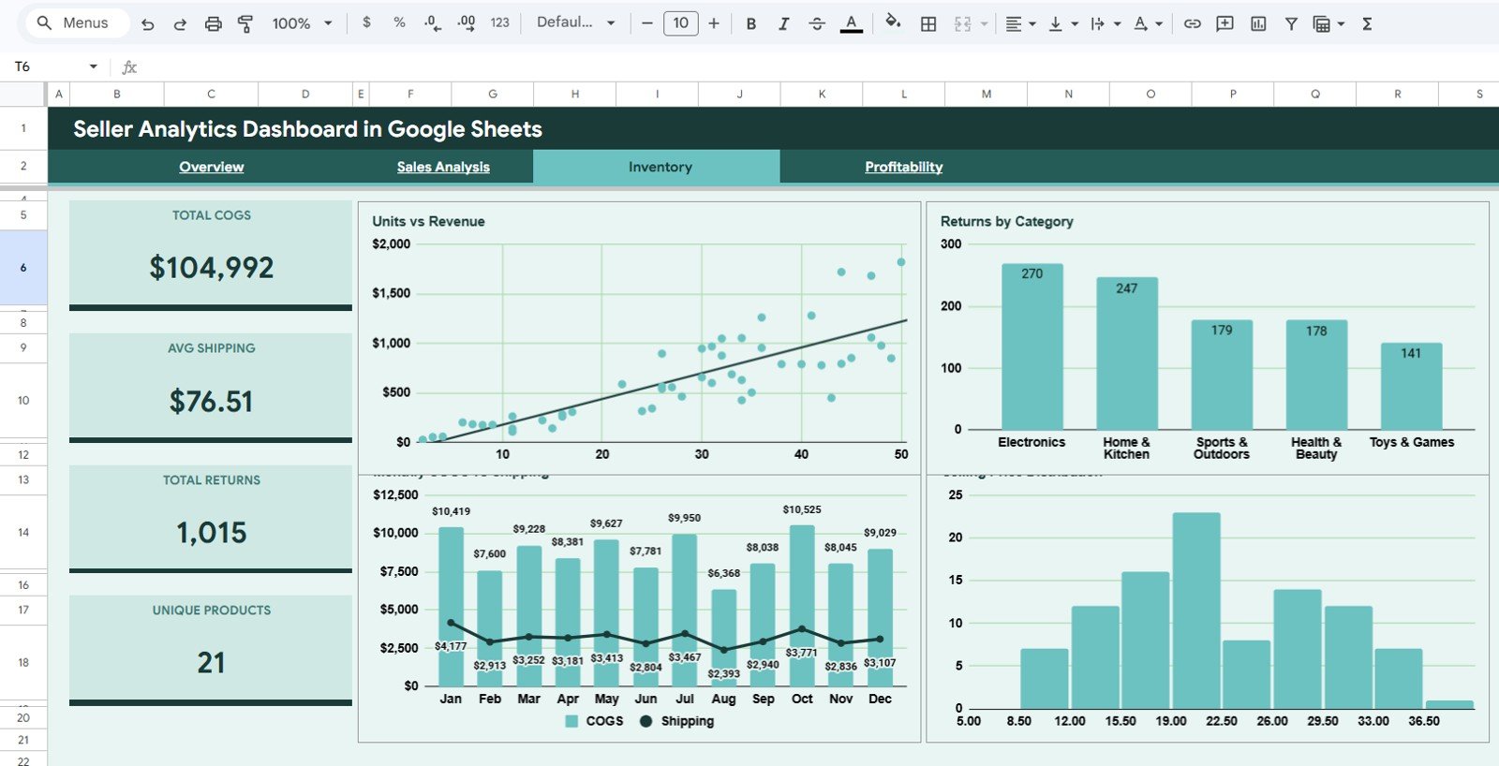The image size is (1499, 766).
Task: Click the dashboard title text
Action: pyautogui.click(x=308, y=129)
